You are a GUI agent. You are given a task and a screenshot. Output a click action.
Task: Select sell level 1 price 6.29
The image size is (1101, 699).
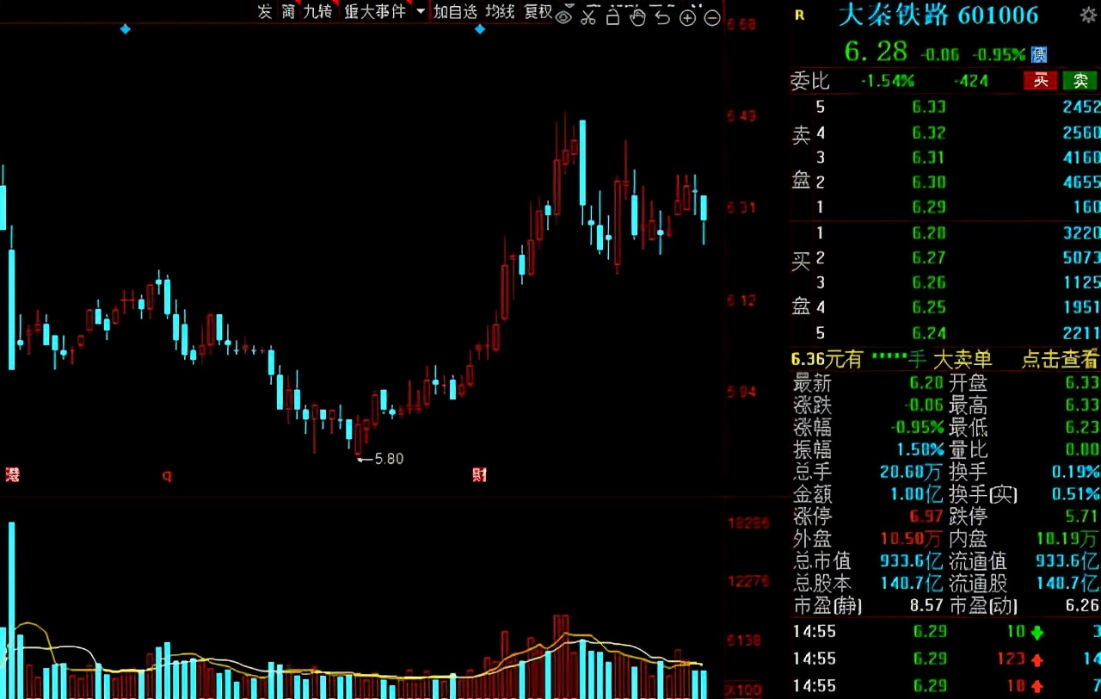click(x=929, y=207)
